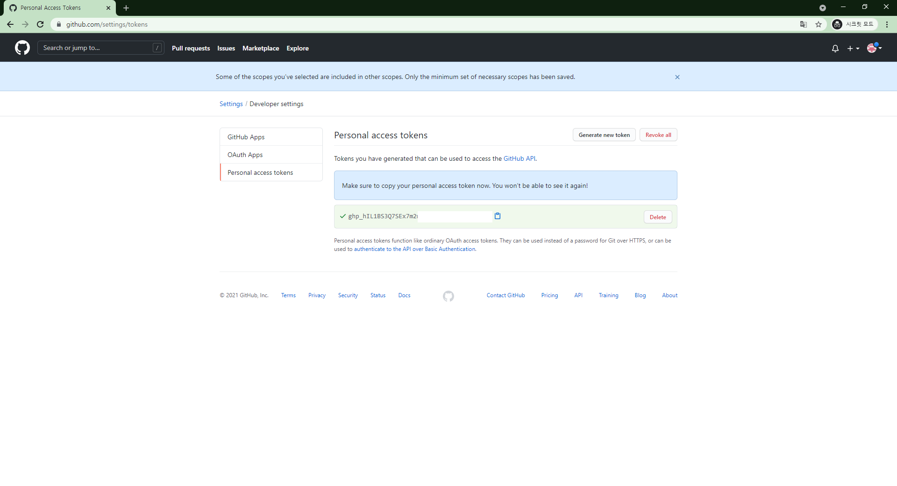Open the Status footer link

[x=378, y=295]
